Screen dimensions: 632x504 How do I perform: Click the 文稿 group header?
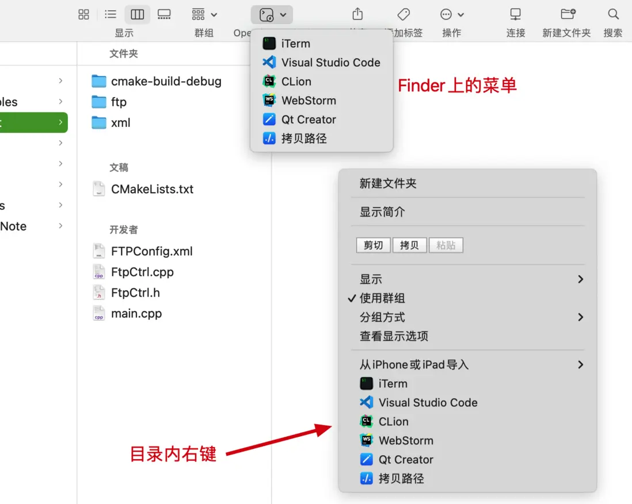(x=119, y=167)
